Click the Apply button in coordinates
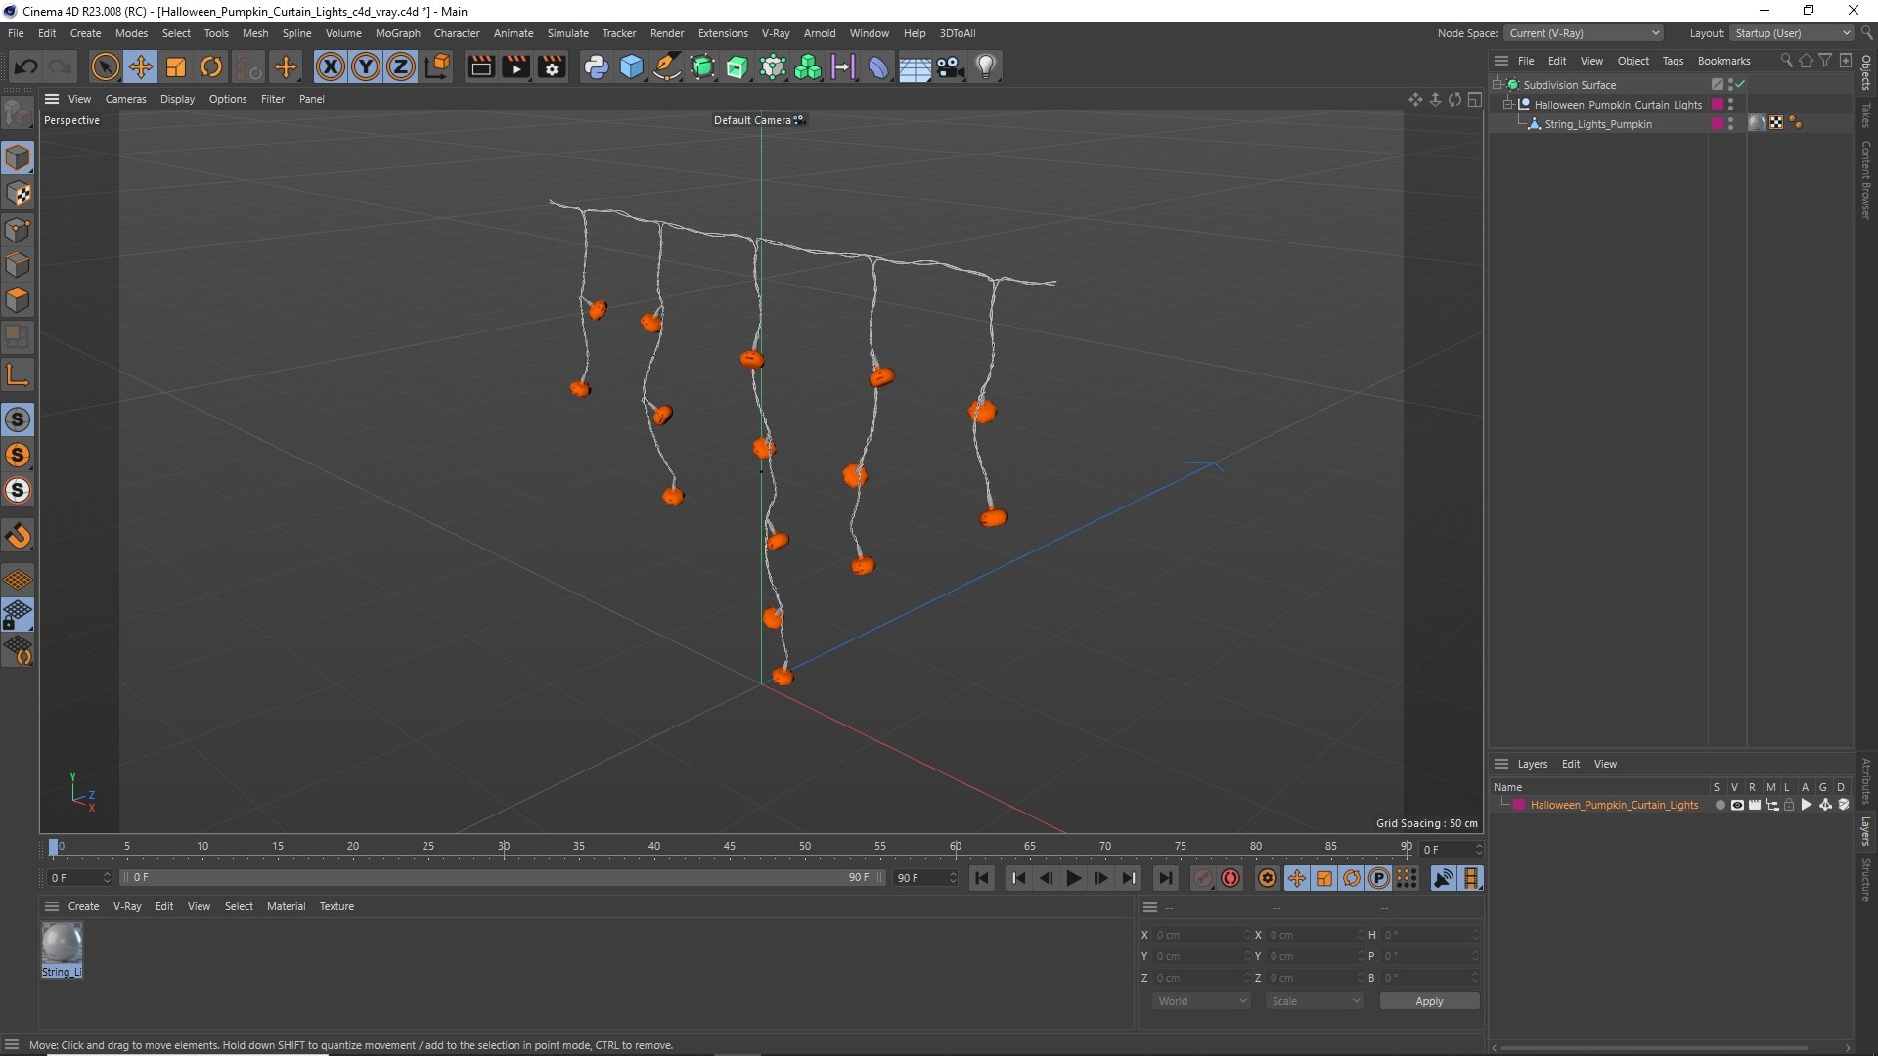This screenshot has width=1878, height=1056. pyautogui.click(x=1429, y=1001)
